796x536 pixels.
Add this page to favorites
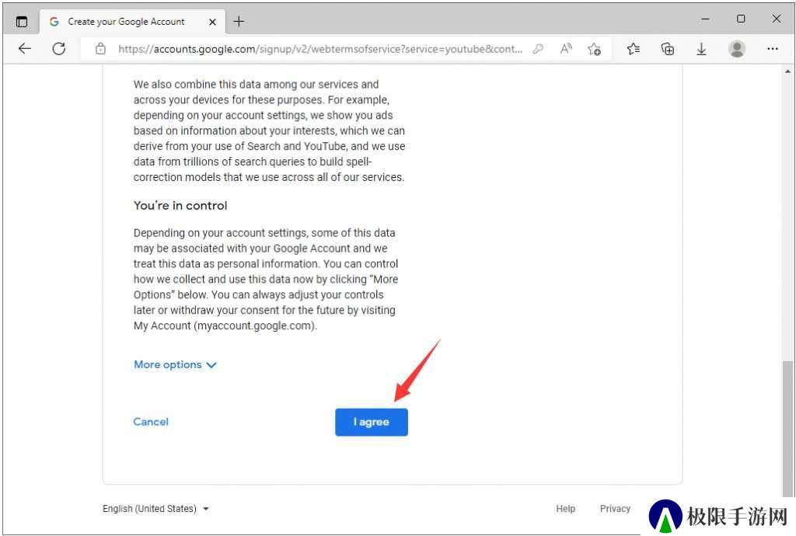coord(594,49)
